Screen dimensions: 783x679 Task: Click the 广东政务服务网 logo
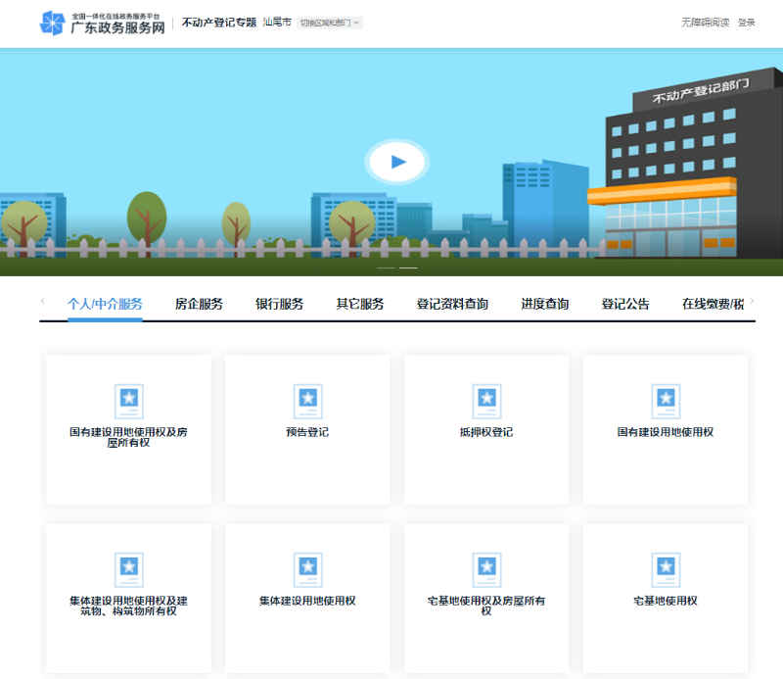click(x=102, y=24)
